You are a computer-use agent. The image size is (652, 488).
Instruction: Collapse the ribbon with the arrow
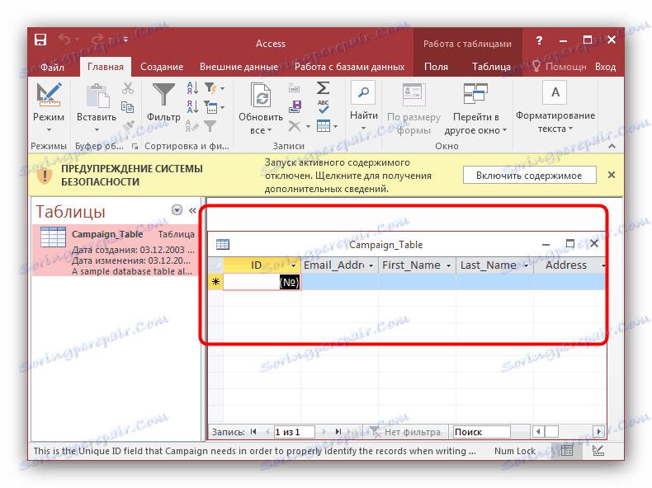click(612, 146)
